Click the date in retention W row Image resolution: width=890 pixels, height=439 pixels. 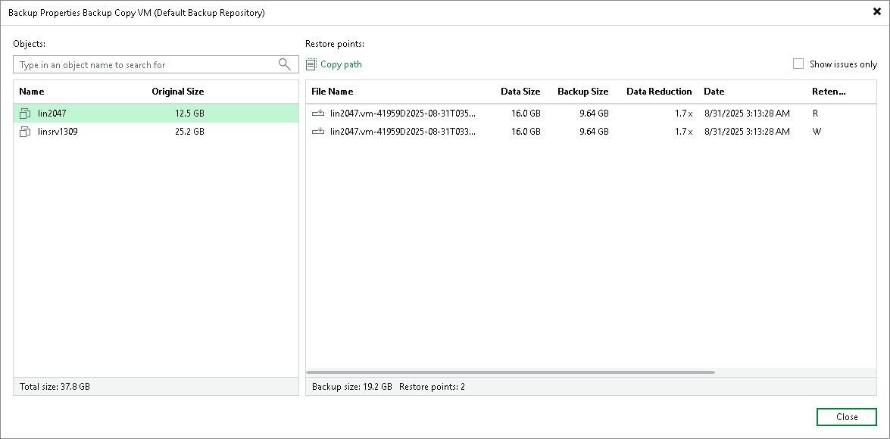747,132
